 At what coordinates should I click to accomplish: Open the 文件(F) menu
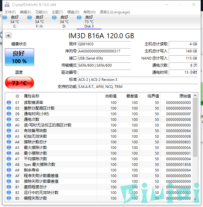tap(10, 12)
